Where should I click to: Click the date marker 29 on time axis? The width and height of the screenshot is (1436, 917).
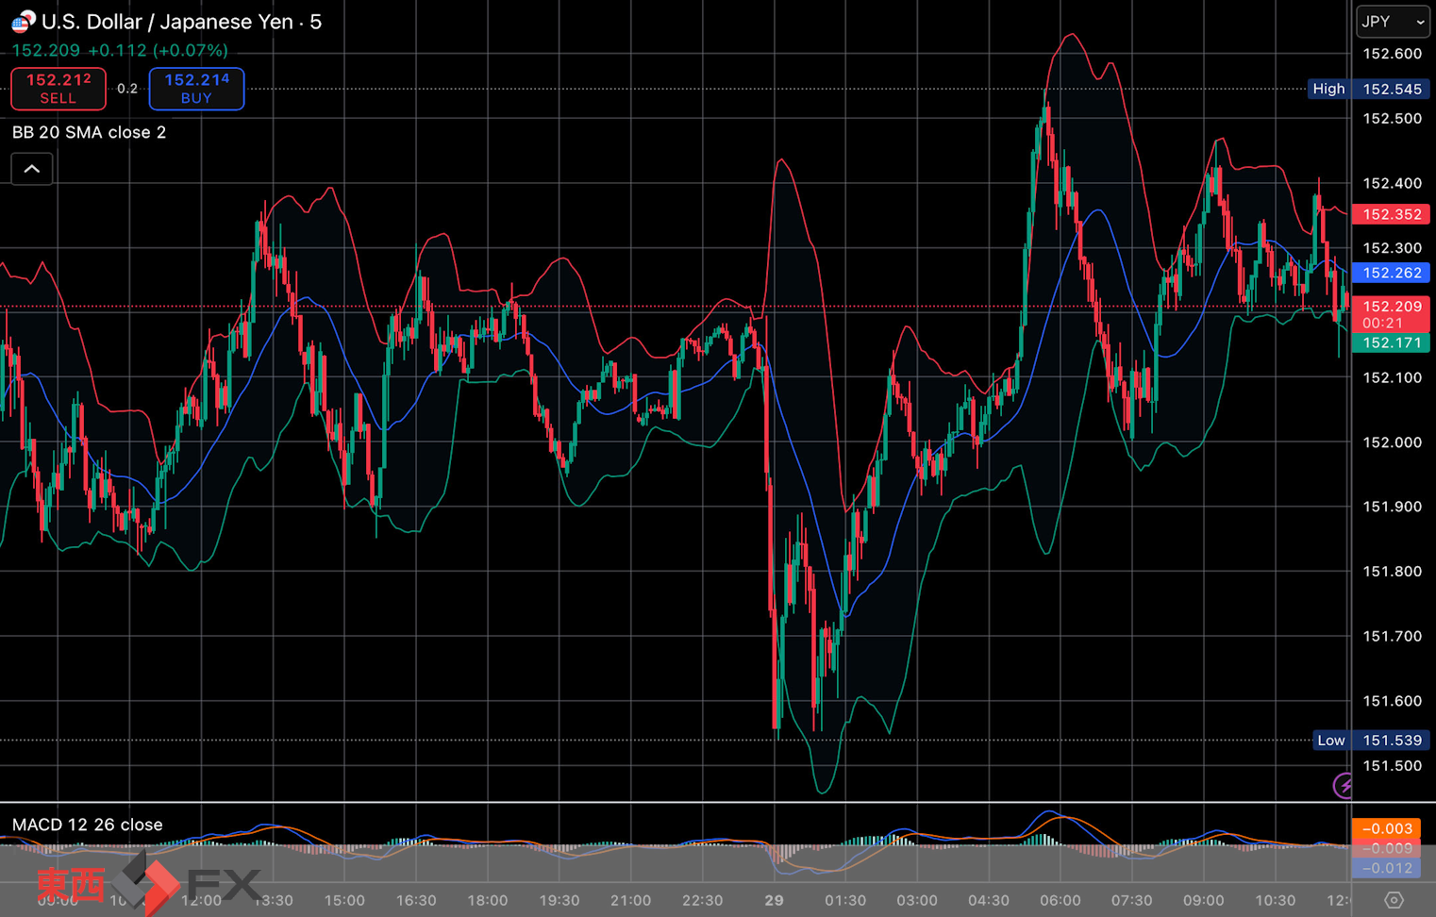click(x=774, y=900)
